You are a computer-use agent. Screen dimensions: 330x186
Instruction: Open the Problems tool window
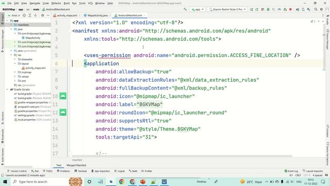pyautogui.click(x=63, y=171)
